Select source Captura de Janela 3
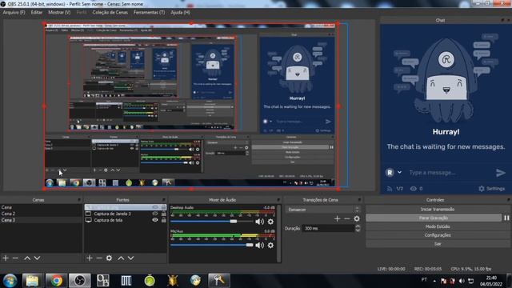The image size is (512, 288). click(x=112, y=214)
